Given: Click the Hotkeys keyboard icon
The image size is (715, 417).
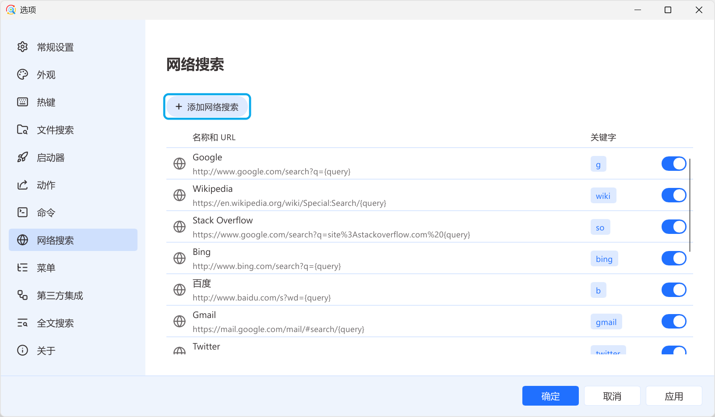Looking at the screenshot, I should [x=22, y=102].
